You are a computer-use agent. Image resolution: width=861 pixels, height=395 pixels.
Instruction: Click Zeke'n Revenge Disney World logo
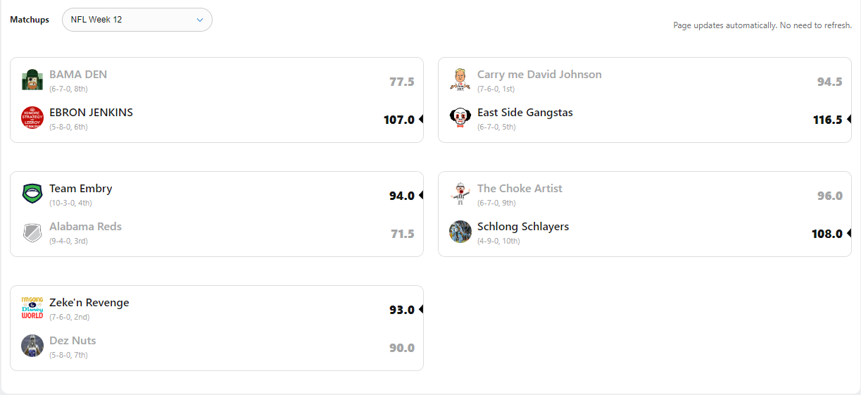(32, 308)
